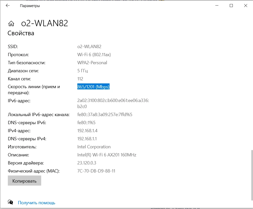Click the Wi-Fi 6 (802.11ax) protocol value
The height and width of the screenshot is (209, 253).
click(94, 55)
